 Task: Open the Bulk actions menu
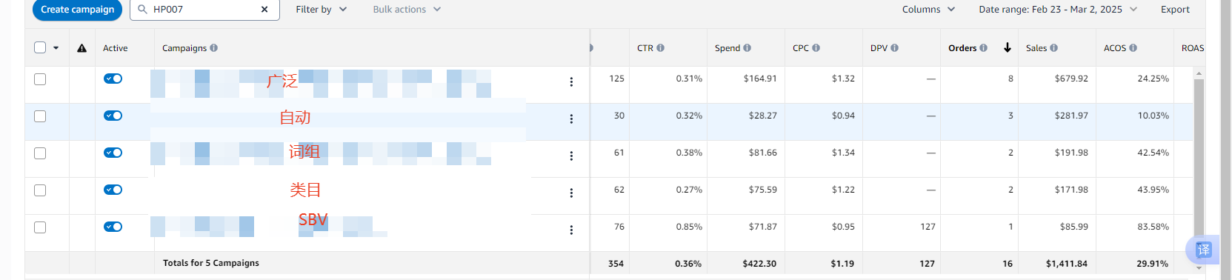407,10
